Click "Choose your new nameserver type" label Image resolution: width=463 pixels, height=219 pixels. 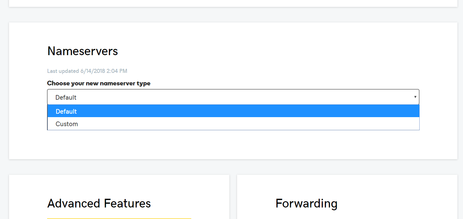[x=99, y=83]
